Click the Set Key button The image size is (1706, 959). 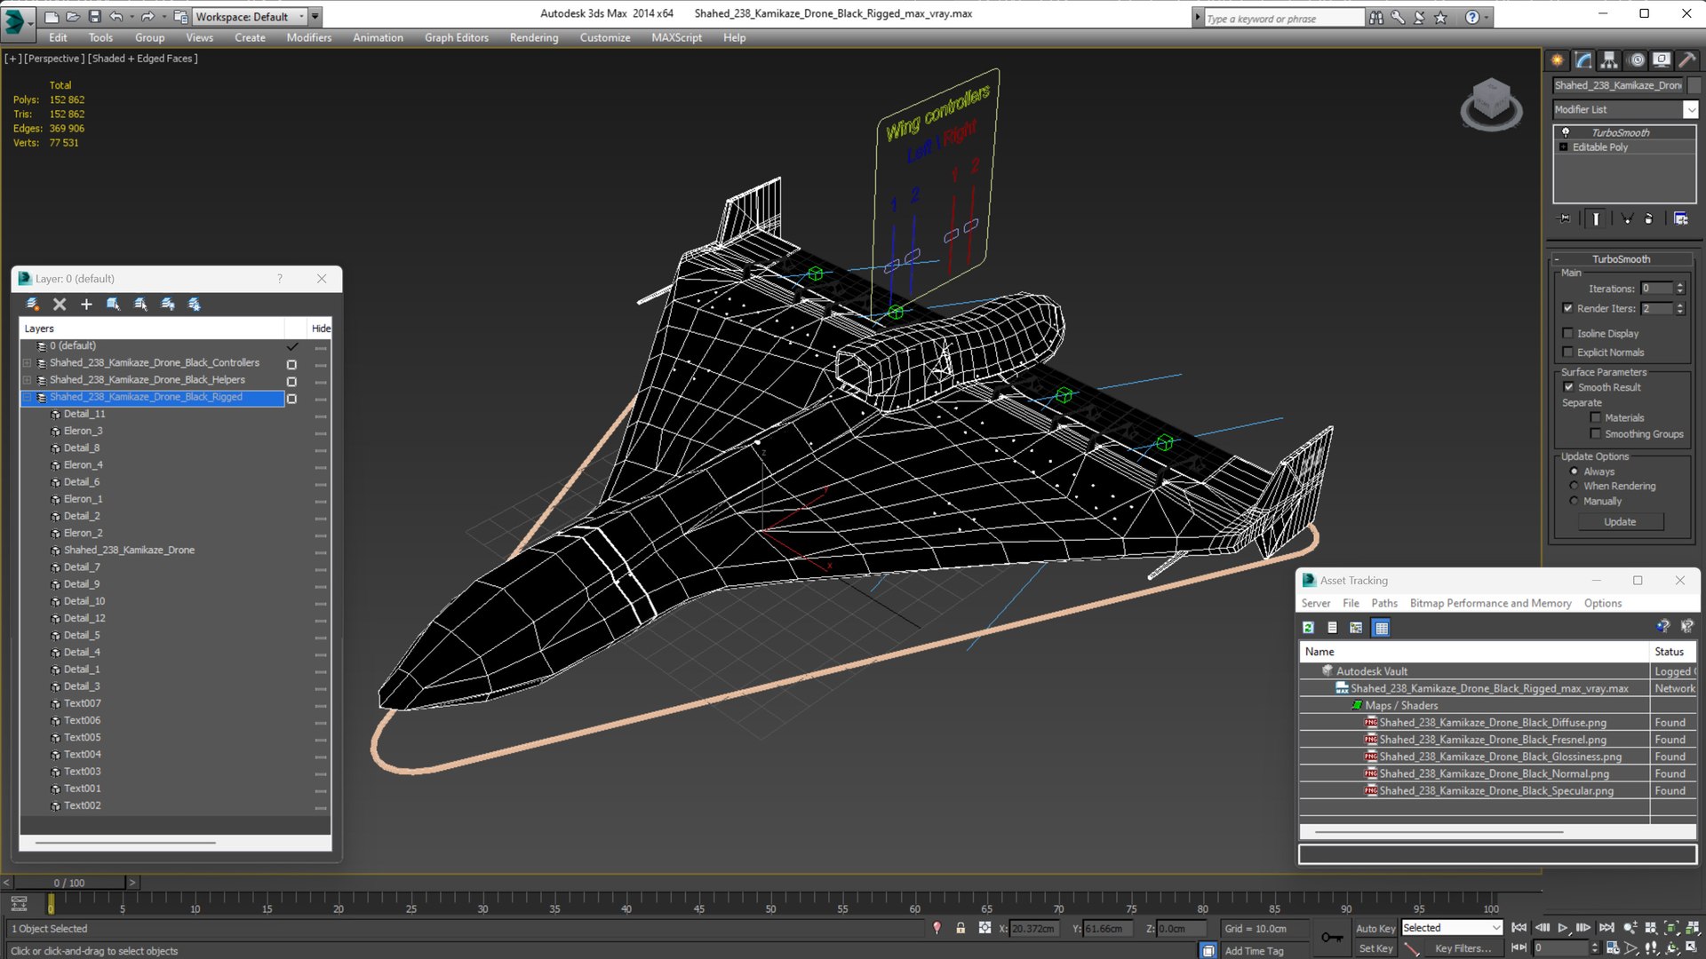point(1375,948)
